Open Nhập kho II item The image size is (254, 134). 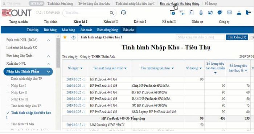(19, 92)
